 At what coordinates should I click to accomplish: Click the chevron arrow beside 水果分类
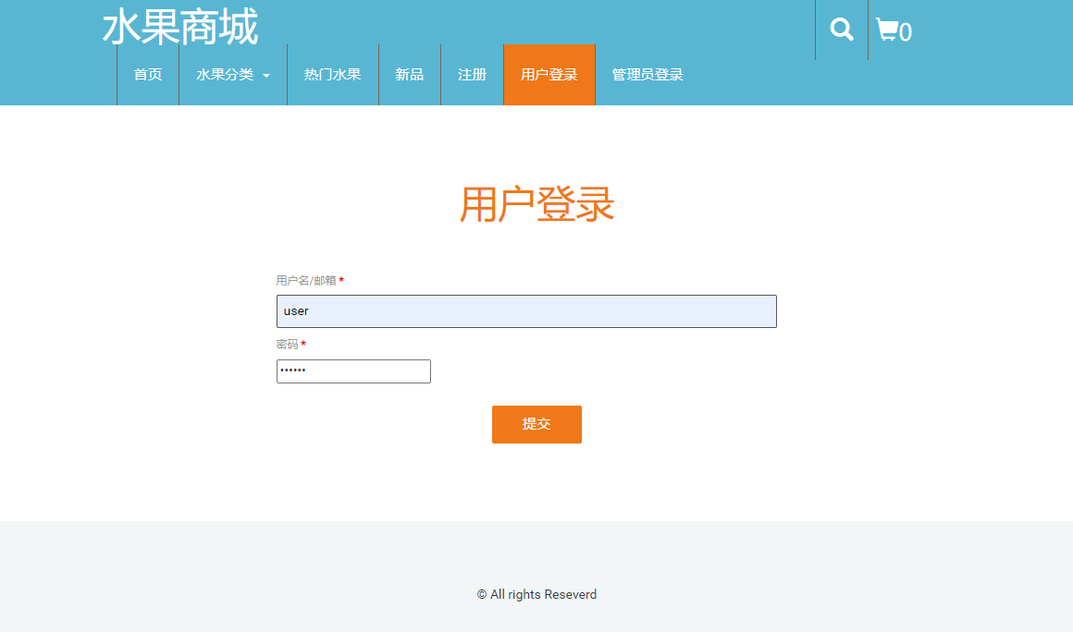pyautogui.click(x=266, y=76)
